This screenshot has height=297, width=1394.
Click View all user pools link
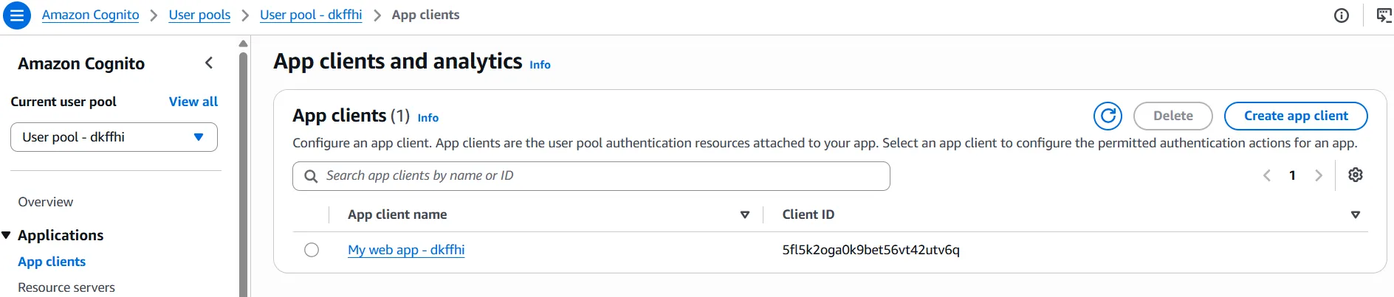(x=193, y=102)
